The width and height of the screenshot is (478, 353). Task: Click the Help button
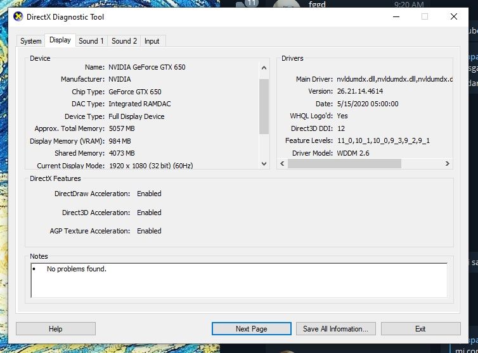click(56, 329)
